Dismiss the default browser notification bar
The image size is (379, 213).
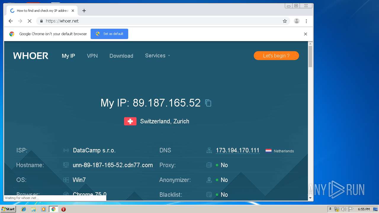click(306, 34)
